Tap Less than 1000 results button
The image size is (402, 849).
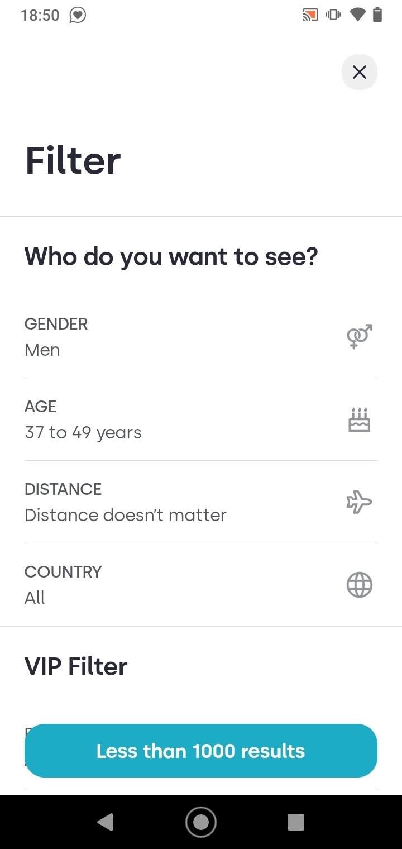click(201, 751)
